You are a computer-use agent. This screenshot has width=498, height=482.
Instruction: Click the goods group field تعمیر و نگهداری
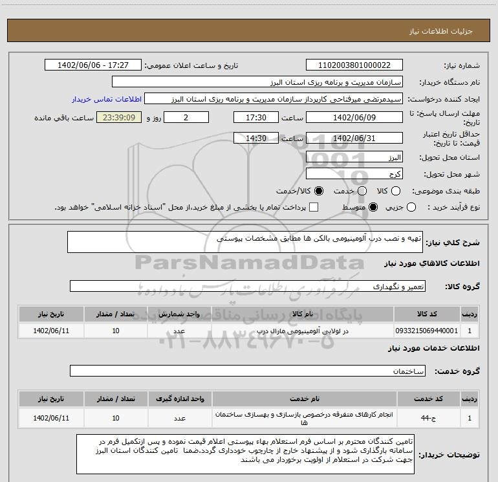[x=248, y=286]
